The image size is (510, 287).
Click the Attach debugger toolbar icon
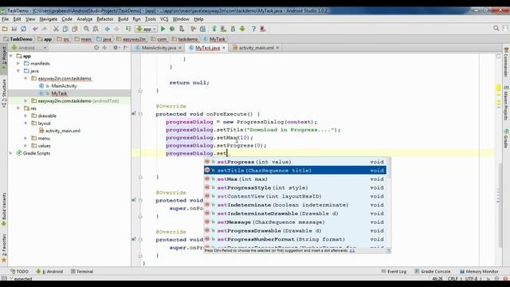coord(182,29)
